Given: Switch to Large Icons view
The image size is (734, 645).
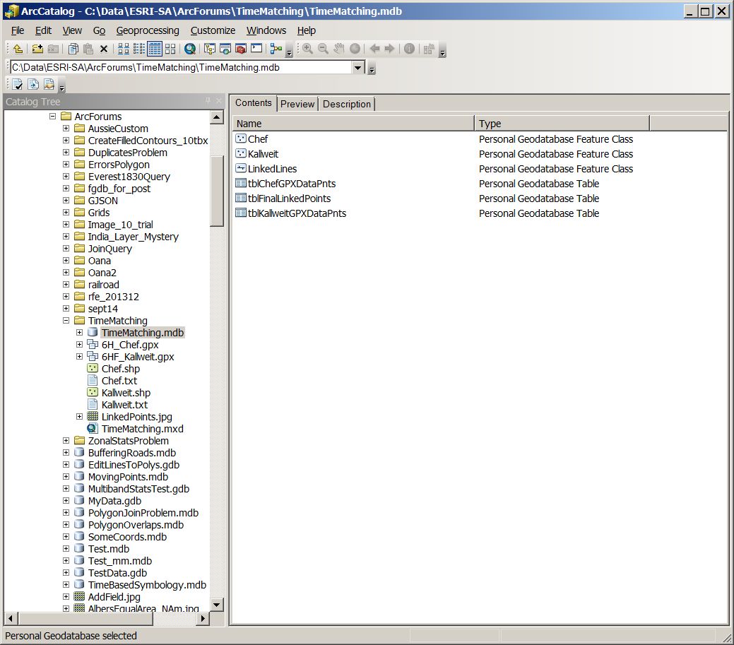Looking at the screenshot, I should coord(124,49).
